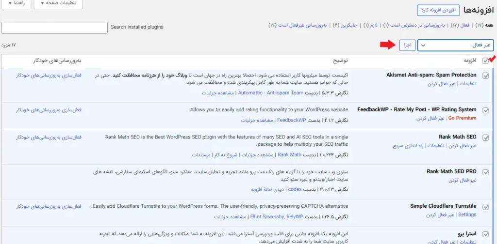
Task: Open Rank Math راه اندازی سریع wizard
Action: (x=409, y=146)
